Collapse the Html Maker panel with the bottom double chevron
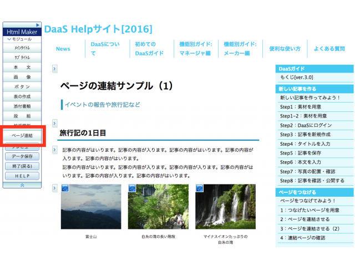This screenshot has height=266, width=355. [x=22, y=185]
